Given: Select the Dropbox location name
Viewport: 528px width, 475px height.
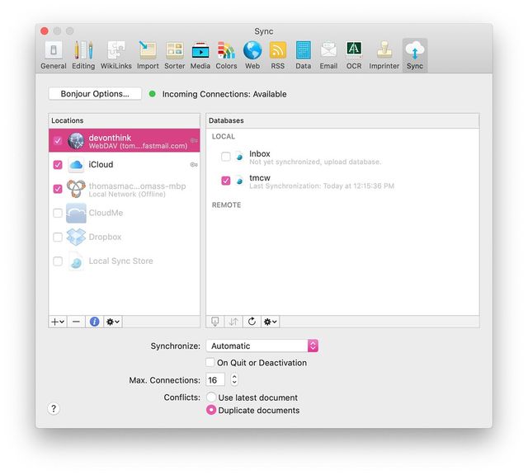Looking at the screenshot, I should pos(105,237).
